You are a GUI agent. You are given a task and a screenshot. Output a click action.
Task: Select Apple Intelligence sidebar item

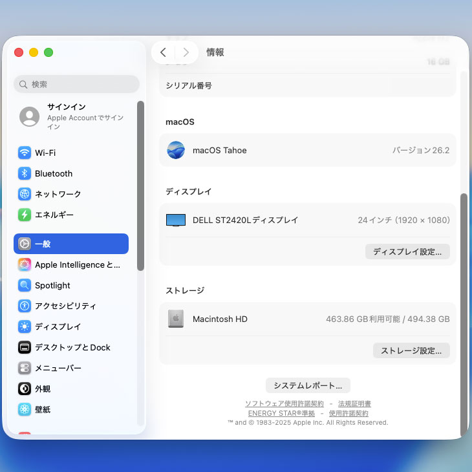click(77, 264)
